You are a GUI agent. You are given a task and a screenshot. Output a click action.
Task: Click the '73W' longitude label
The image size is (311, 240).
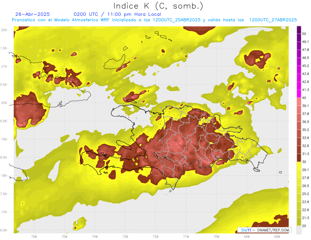click(125, 237)
